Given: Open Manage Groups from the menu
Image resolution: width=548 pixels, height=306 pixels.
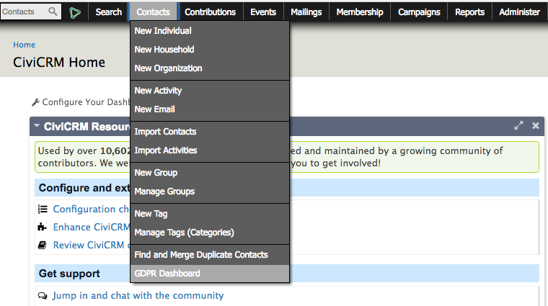Looking at the screenshot, I should (210, 192).
